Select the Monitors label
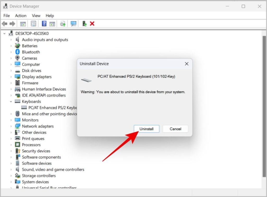This screenshot has width=267, height=197. point(30,120)
